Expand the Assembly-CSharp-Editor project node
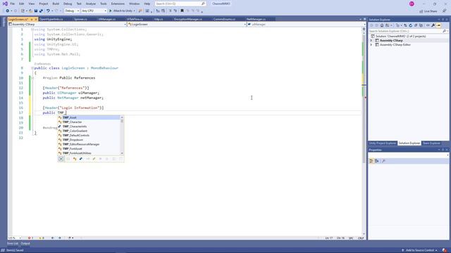Screen dimensions: 451x253 click(x=371, y=45)
